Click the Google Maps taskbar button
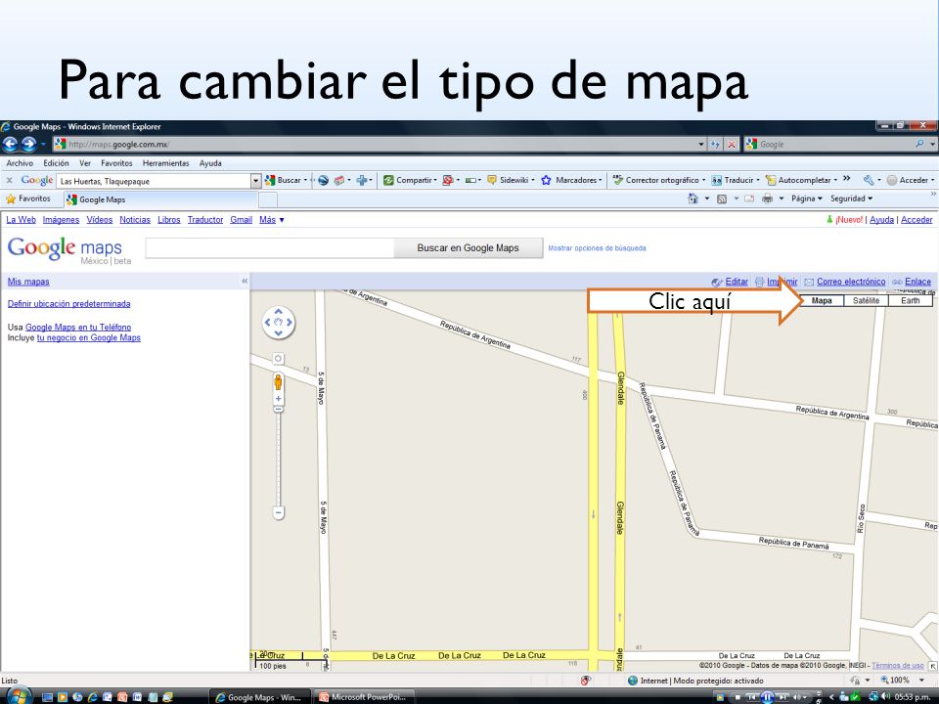The width and height of the screenshot is (939, 704). [x=259, y=697]
